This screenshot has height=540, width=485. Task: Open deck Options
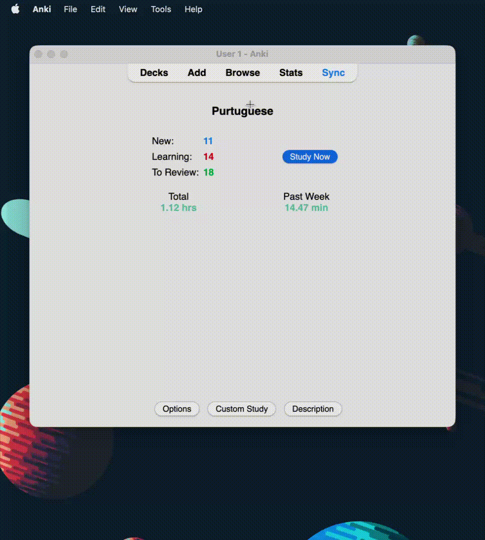[x=177, y=409]
